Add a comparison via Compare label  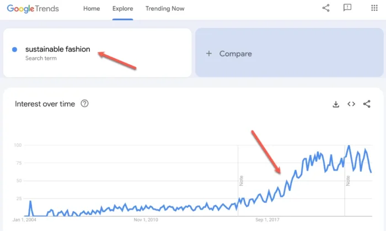(x=235, y=54)
